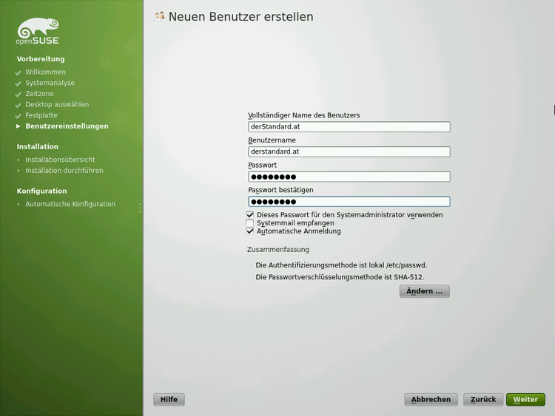The width and height of the screenshot is (555, 416).
Task: Focus the Passwort bestätigen field
Action: [x=349, y=202]
